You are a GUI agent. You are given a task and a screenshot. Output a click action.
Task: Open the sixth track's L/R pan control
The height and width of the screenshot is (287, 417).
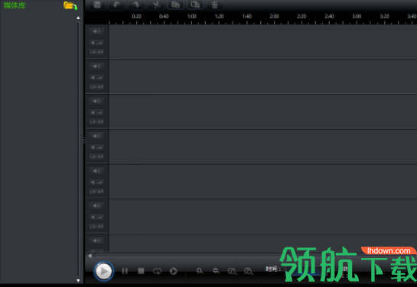click(x=96, y=227)
